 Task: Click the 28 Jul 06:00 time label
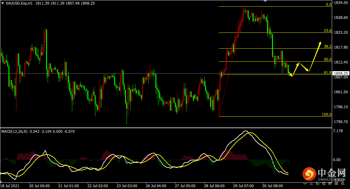coord(214,186)
